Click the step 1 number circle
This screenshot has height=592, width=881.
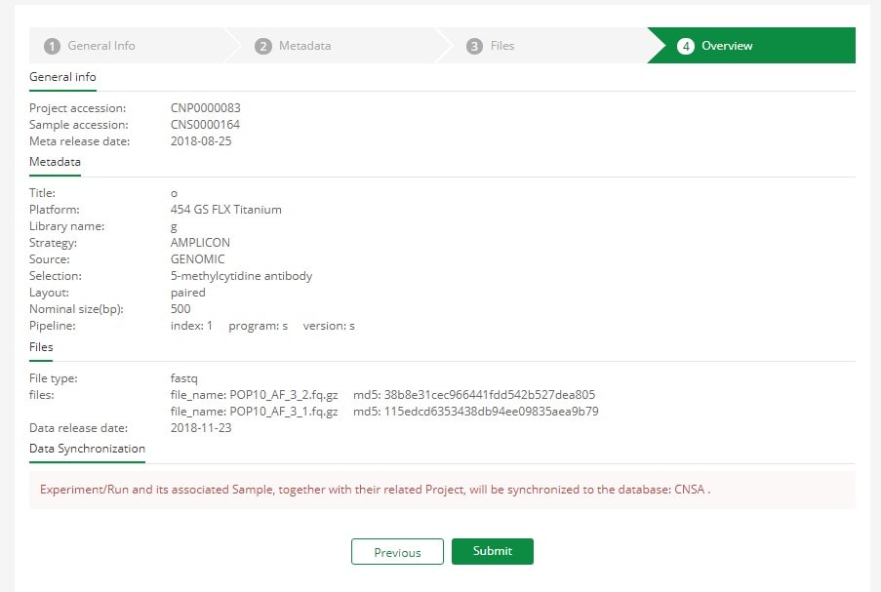[x=52, y=46]
